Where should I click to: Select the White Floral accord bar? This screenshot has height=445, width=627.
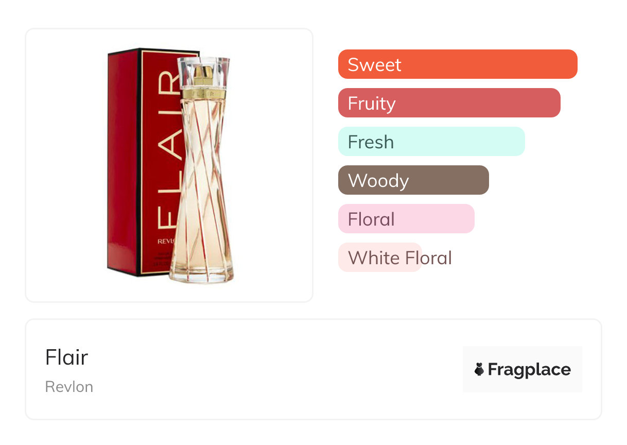coord(380,258)
